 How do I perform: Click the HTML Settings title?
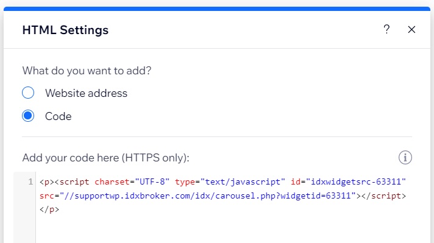click(x=65, y=30)
